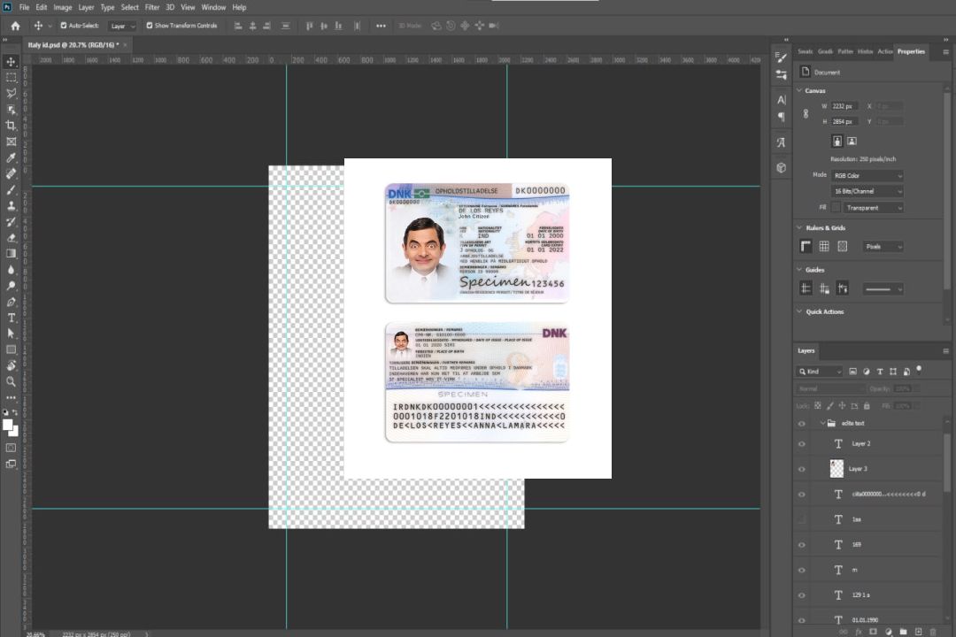Select the Zoom tool
This screenshot has height=637, width=956.
pyautogui.click(x=11, y=381)
